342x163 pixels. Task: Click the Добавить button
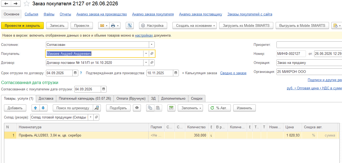tap(15, 108)
